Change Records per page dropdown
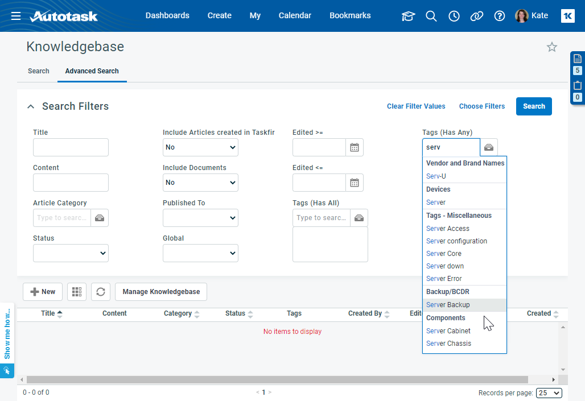Image resolution: width=585 pixels, height=401 pixels. pos(549,393)
